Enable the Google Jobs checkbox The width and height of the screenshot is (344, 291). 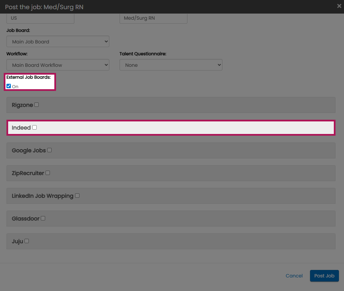[49, 150]
